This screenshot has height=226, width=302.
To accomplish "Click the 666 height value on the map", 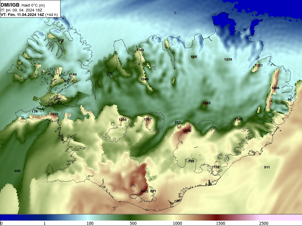I will (194, 57).
